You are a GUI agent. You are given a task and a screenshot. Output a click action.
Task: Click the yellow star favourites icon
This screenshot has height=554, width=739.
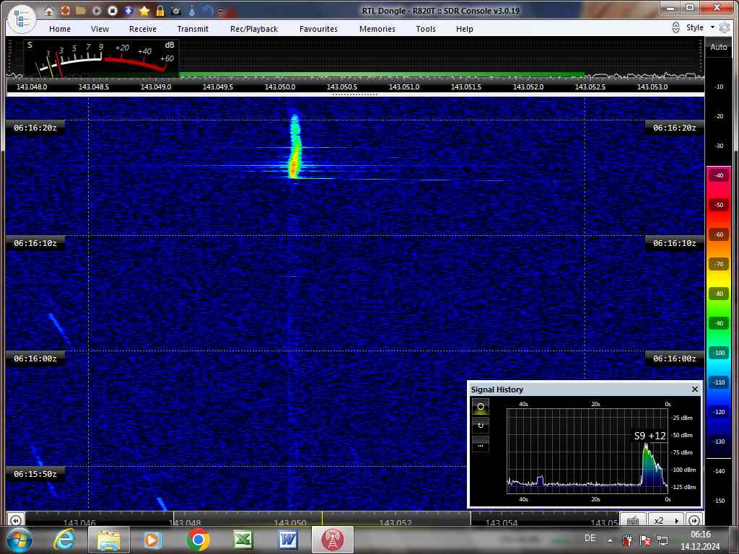click(144, 10)
